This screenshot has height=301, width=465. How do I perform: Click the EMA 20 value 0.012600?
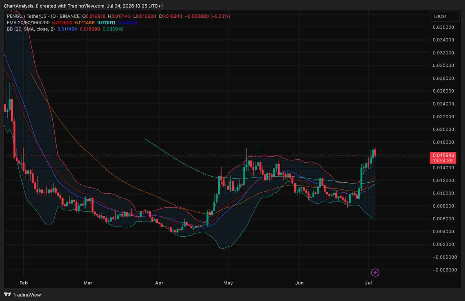coord(62,23)
